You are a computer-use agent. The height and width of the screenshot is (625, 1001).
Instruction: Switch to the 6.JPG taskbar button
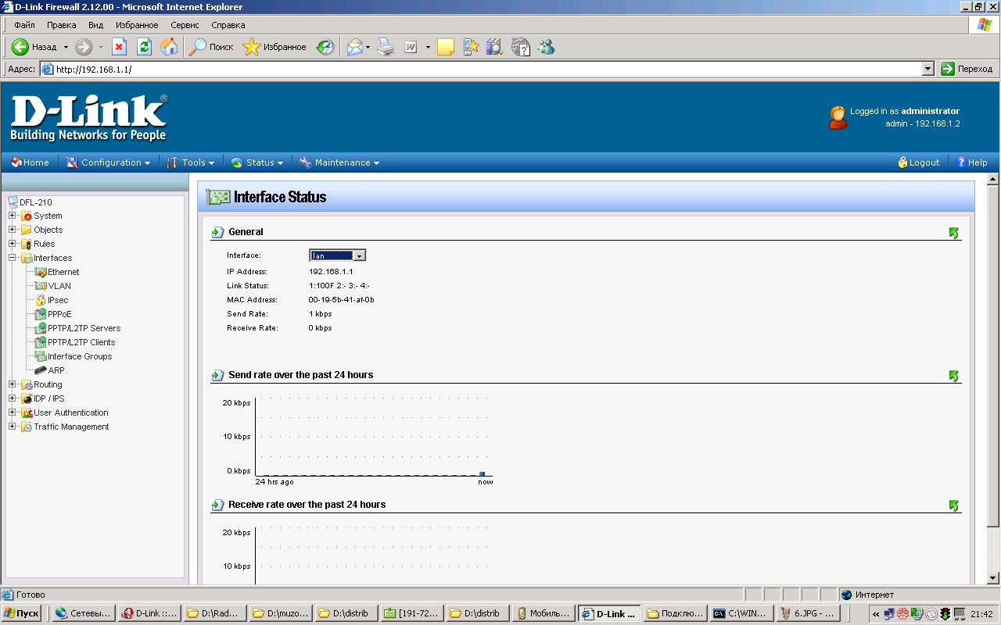tap(809, 613)
